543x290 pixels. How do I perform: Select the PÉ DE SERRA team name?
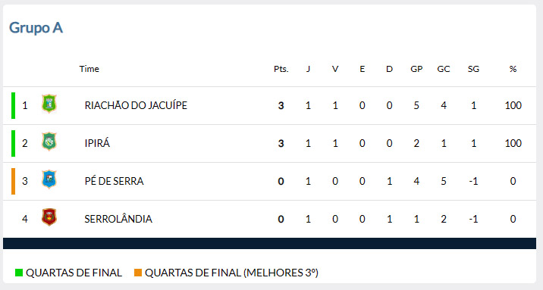click(114, 181)
